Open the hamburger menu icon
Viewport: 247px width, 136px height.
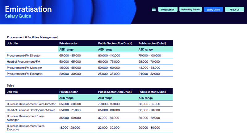[x=153, y=10]
